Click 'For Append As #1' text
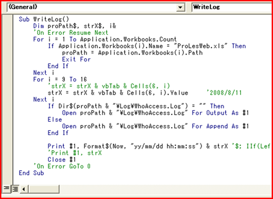273x199 pixels. [x=220, y=126]
